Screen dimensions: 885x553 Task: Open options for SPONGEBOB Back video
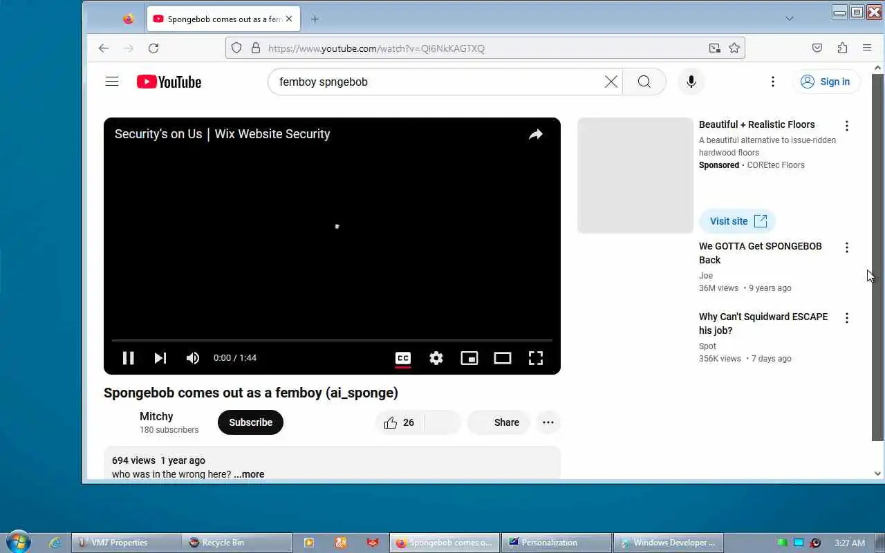847,247
